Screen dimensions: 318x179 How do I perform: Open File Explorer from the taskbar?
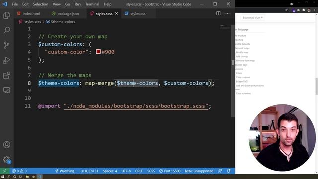point(27,177)
